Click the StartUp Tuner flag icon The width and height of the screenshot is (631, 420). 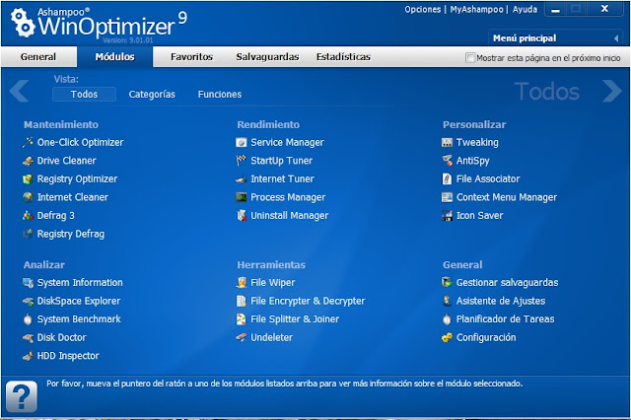pyautogui.click(x=241, y=161)
